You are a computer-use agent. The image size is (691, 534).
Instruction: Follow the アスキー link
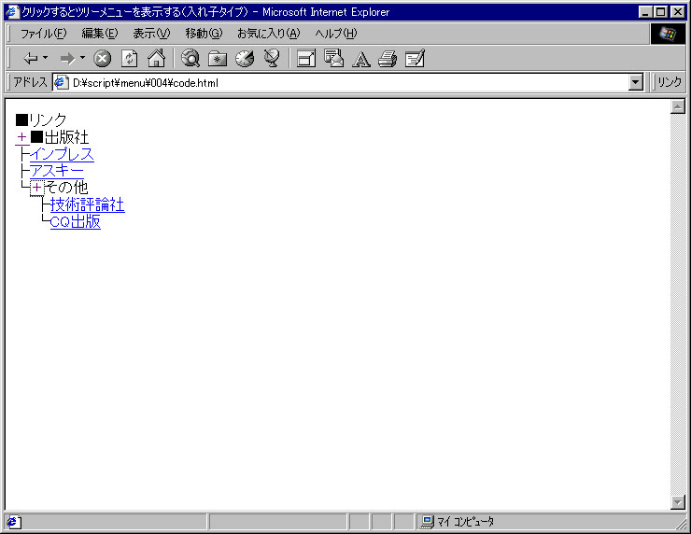tap(56, 171)
